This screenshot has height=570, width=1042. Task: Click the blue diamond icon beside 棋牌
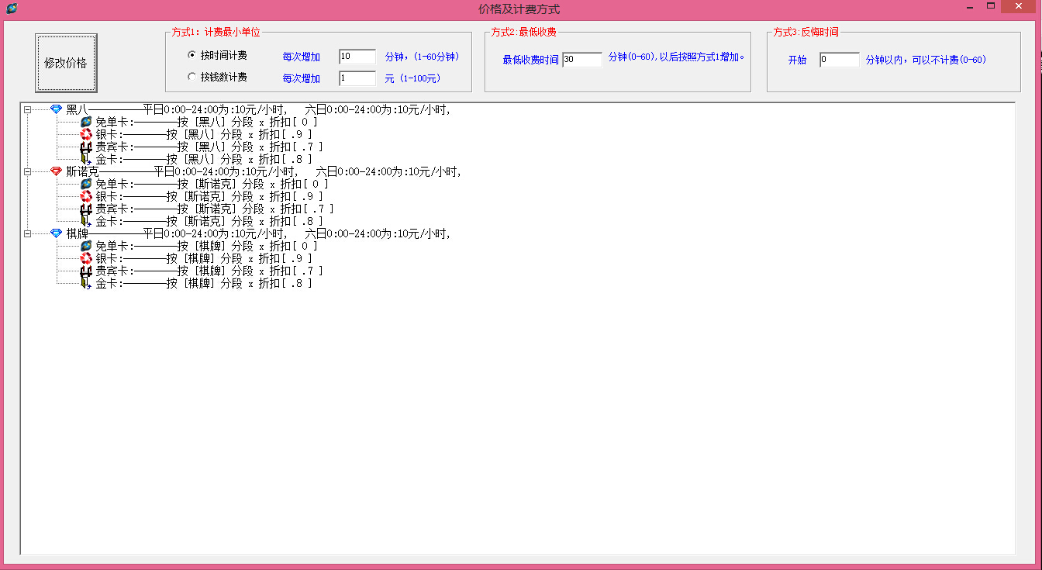[56, 233]
